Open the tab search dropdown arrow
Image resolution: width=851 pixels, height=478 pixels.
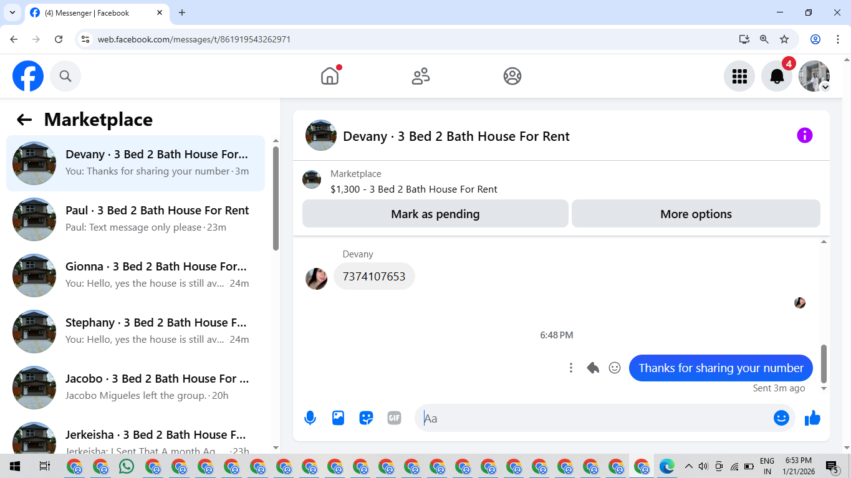pos(12,12)
